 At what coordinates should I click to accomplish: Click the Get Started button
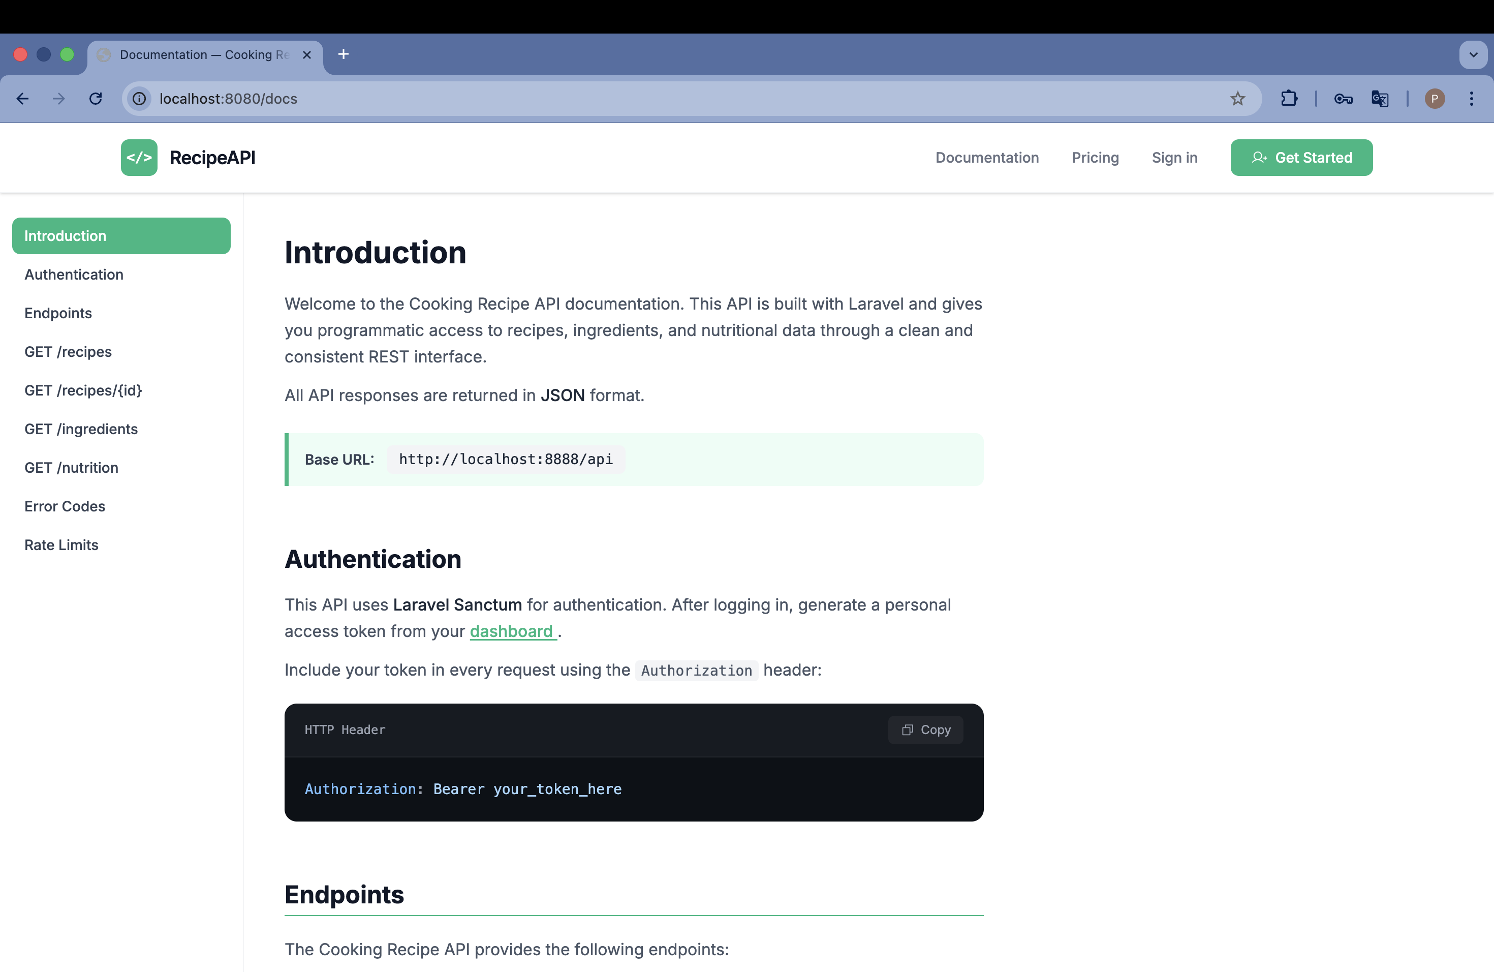(x=1301, y=158)
